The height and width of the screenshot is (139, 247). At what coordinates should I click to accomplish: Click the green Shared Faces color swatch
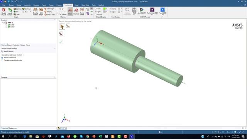105,9
